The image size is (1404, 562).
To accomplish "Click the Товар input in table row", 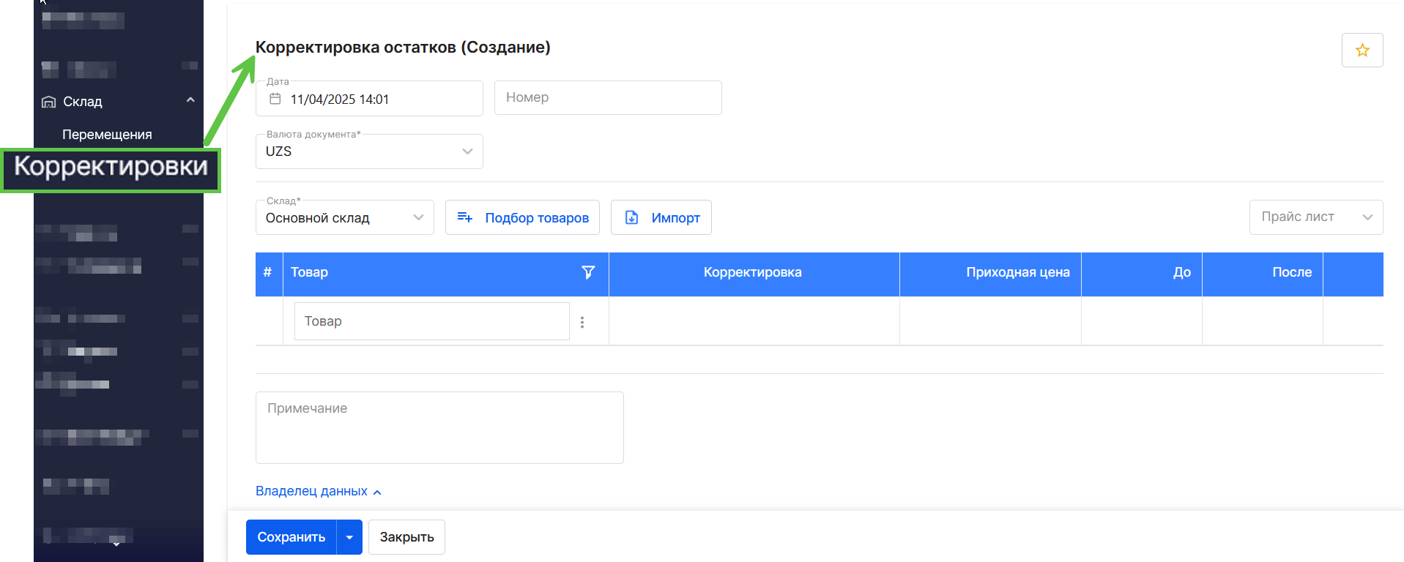I will pos(431,321).
